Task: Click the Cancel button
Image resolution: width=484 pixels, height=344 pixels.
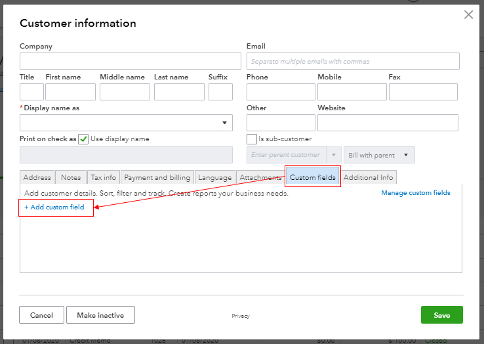Action: (x=41, y=315)
